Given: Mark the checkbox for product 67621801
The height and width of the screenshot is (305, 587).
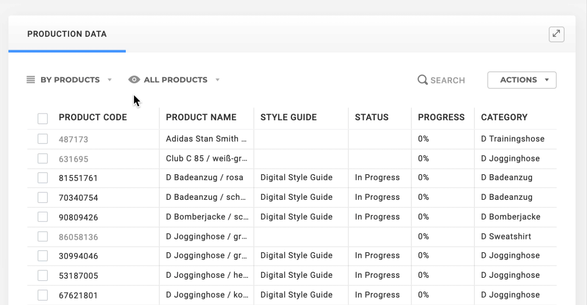Looking at the screenshot, I should [43, 295].
